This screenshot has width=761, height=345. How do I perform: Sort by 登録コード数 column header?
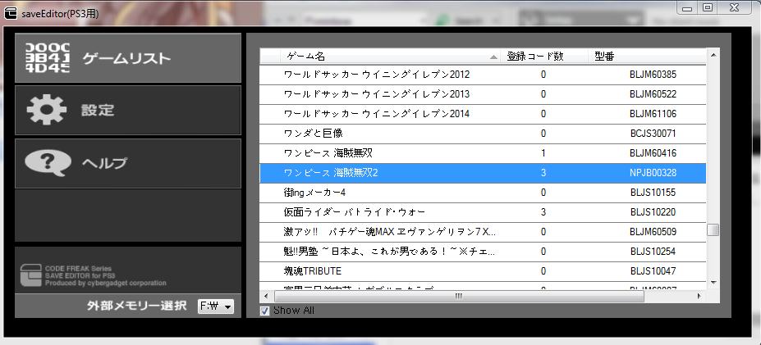(x=546, y=57)
